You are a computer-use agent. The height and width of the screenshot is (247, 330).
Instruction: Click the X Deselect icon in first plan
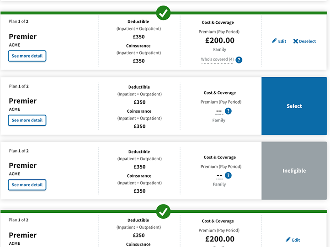pos(295,41)
